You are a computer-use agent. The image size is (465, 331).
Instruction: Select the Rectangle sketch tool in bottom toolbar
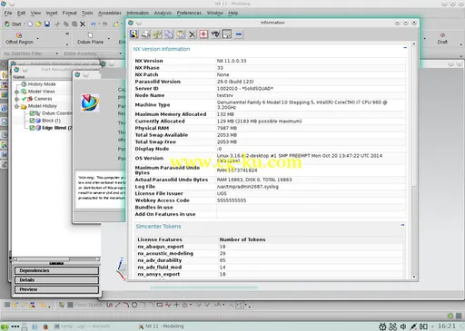point(160,305)
